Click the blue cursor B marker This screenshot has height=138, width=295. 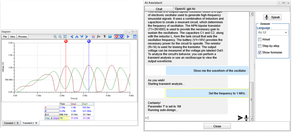(89, 41)
